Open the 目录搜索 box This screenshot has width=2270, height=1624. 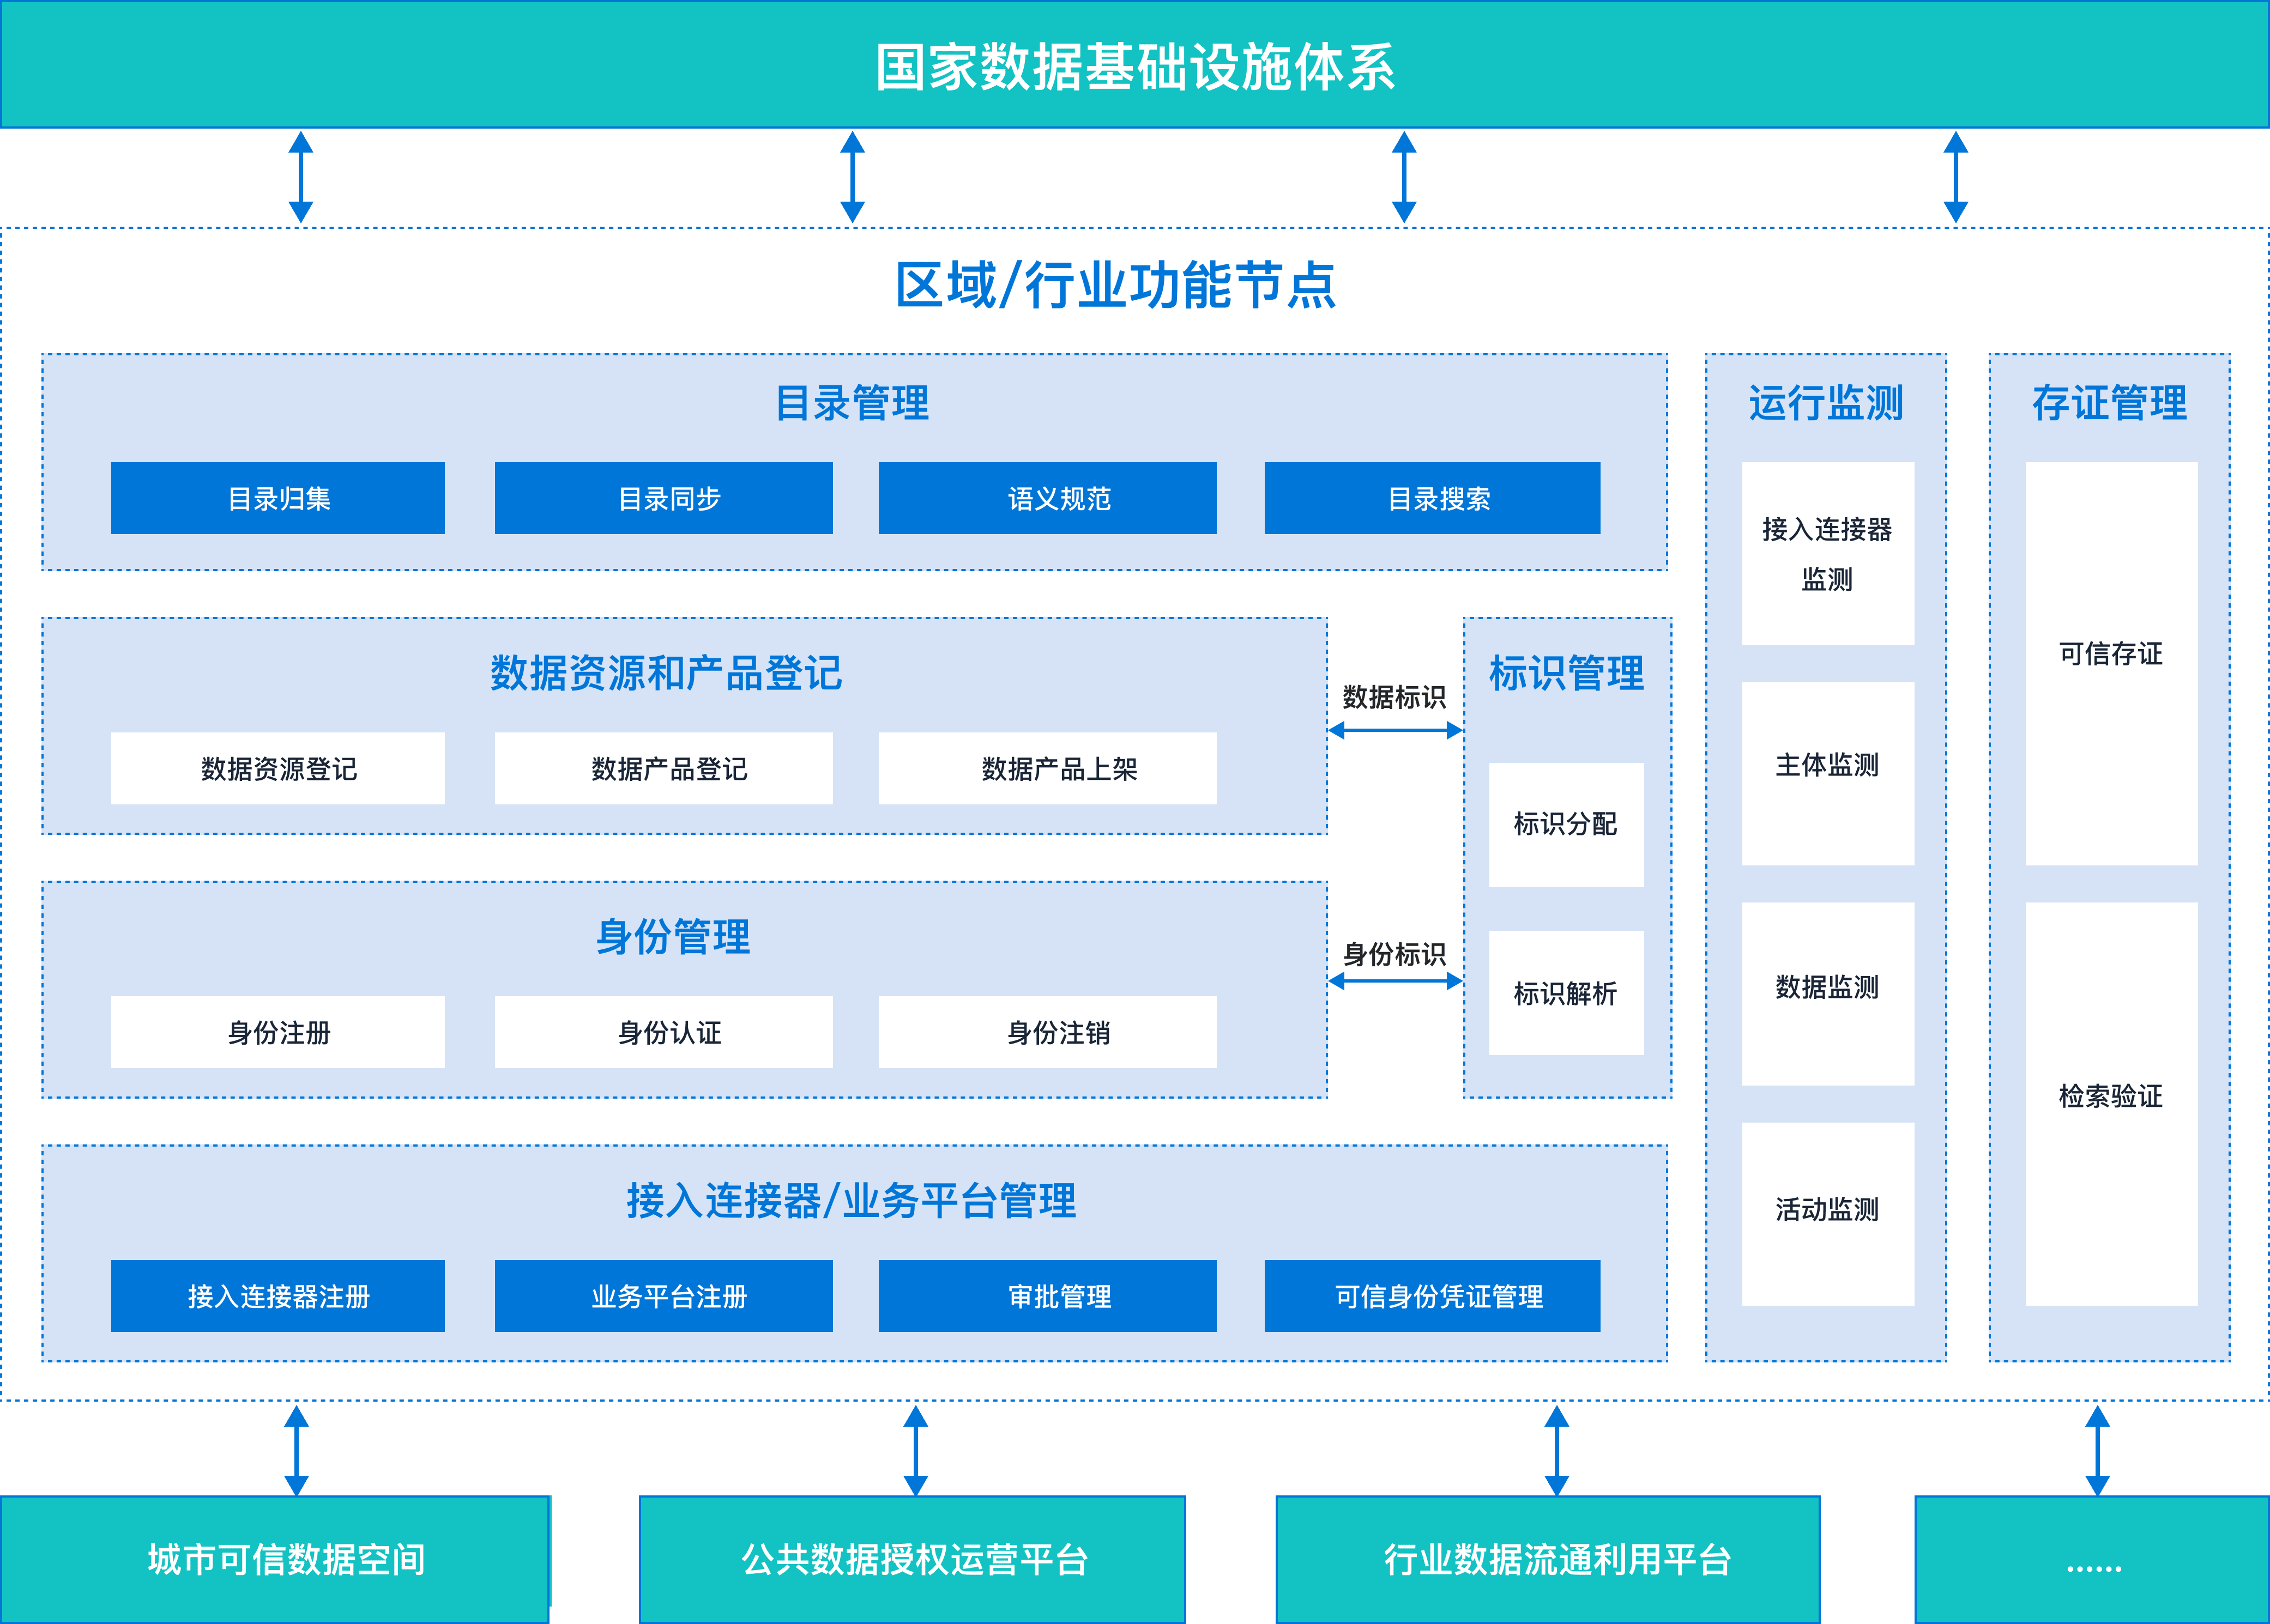click(1432, 498)
